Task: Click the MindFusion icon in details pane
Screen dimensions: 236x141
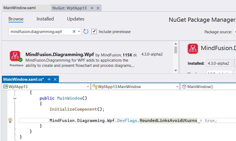Action: pos(193,49)
